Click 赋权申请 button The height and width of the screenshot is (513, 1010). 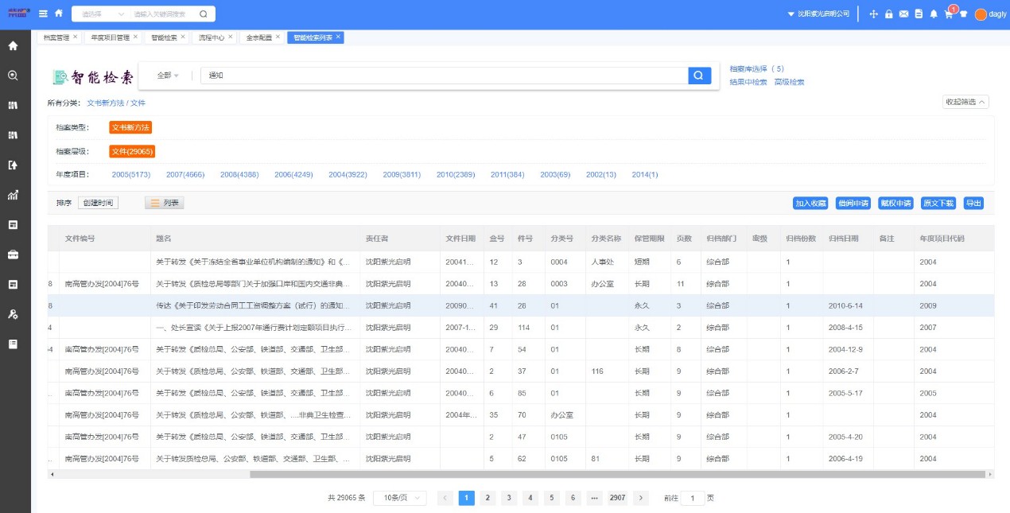click(895, 203)
